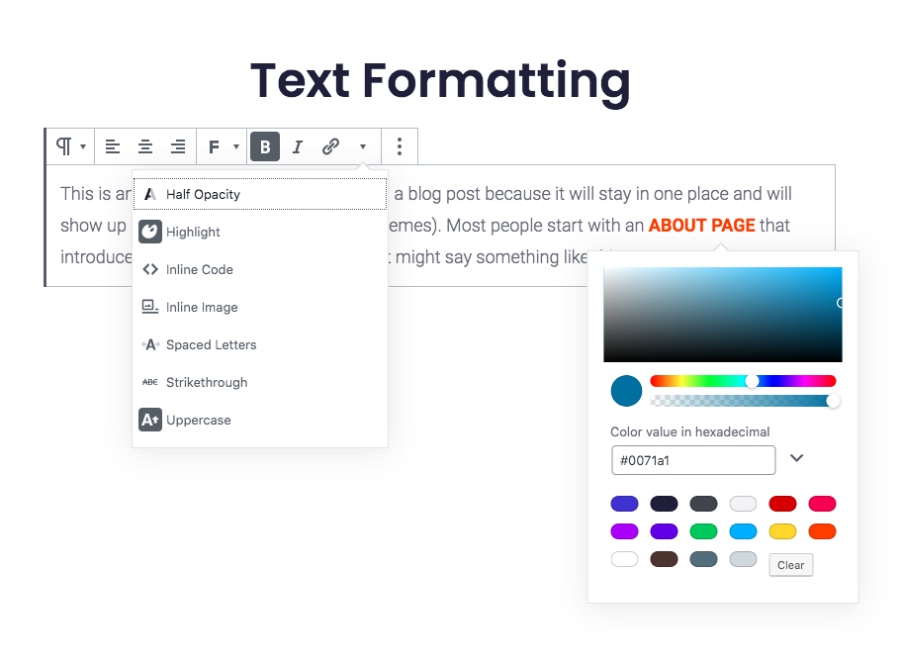Pick the pink-crimson color swatch

click(x=822, y=504)
